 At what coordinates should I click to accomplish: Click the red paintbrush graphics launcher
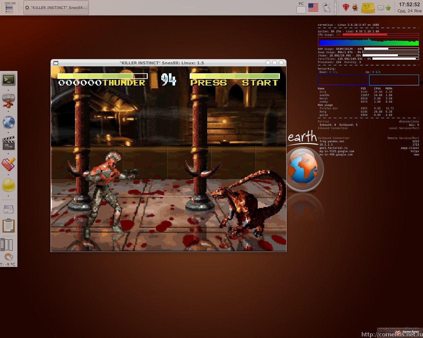[9, 164]
